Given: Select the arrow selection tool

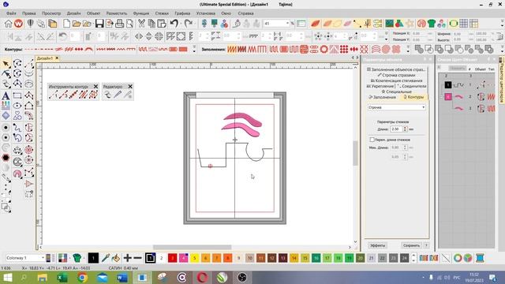Looking at the screenshot, I should 6,63.
